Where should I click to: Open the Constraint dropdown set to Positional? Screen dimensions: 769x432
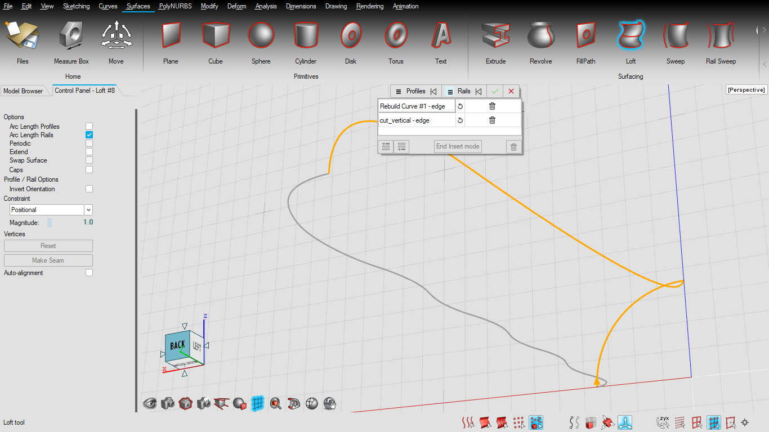pos(51,210)
